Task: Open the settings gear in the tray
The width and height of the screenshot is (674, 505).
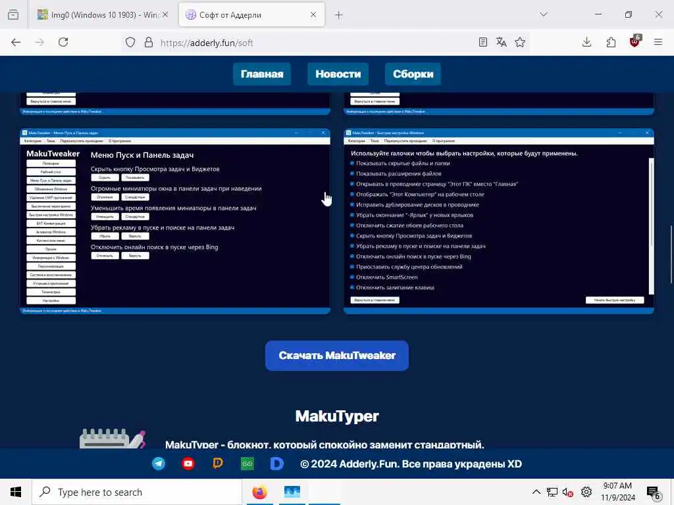Action: click(586, 492)
